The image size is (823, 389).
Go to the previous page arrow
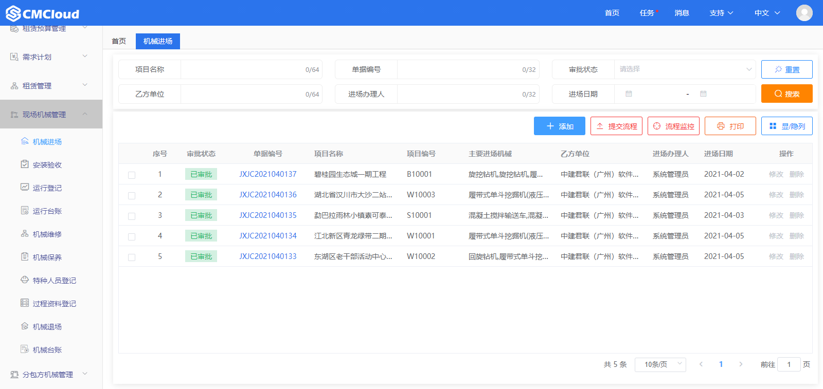pos(701,364)
